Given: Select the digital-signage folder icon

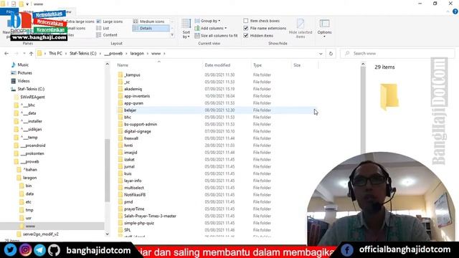Looking at the screenshot, I should pos(120,131).
